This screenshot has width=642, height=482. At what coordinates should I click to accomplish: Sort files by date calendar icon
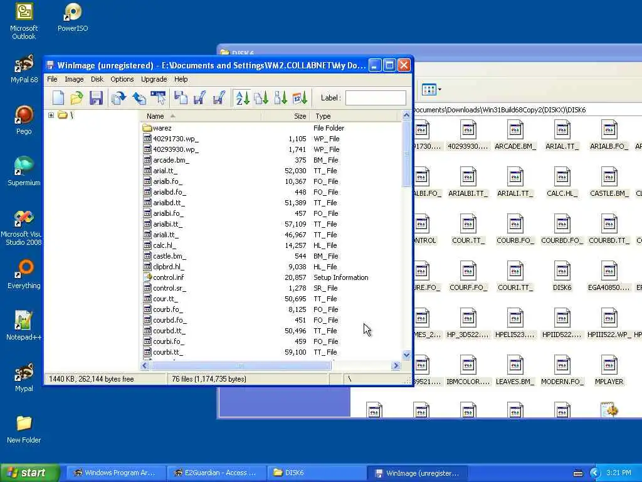coord(300,98)
